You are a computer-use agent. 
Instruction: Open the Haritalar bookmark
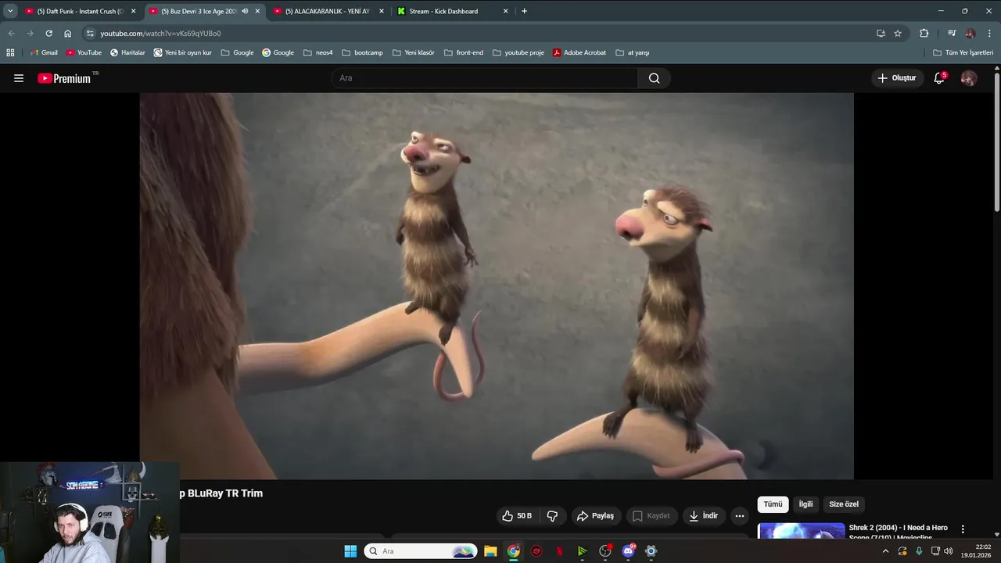127,52
